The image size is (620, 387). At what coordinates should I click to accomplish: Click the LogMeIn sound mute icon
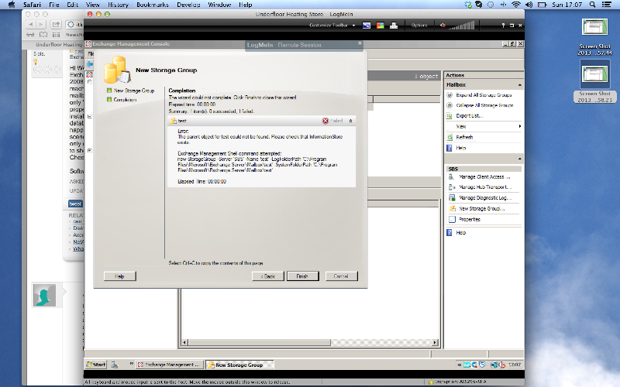pos(443,26)
